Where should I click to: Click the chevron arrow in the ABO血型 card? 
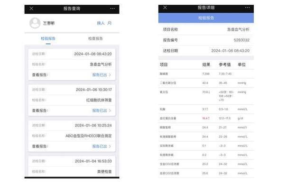(x=110, y=146)
